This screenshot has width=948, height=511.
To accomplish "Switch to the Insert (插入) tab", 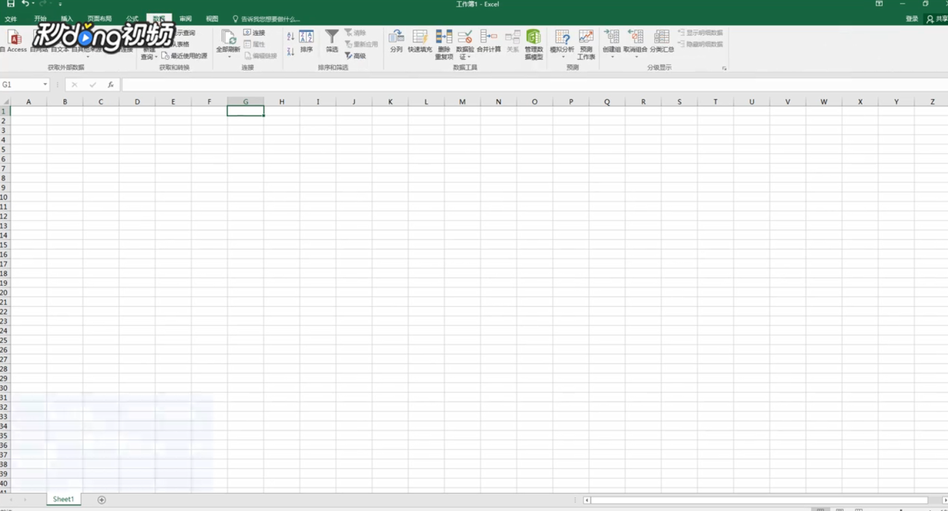I will point(67,19).
